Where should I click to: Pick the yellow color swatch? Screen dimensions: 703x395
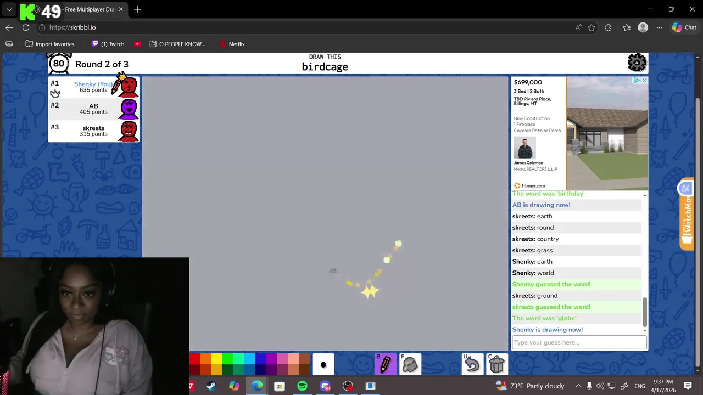point(216,359)
